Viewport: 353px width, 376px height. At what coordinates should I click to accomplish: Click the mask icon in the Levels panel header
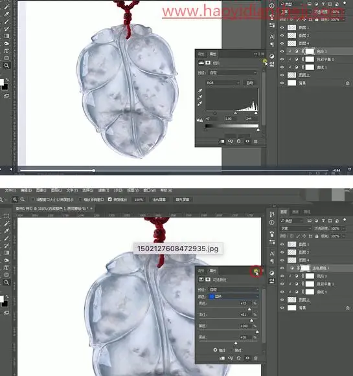[208, 63]
